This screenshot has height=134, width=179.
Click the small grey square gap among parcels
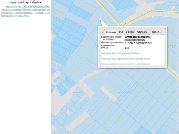(x=68, y=113)
